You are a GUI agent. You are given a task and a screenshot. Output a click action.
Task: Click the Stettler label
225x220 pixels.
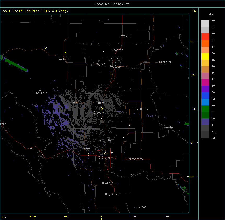point(165,62)
